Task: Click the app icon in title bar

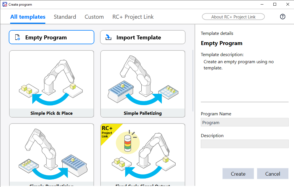Action: pos(5,4)
